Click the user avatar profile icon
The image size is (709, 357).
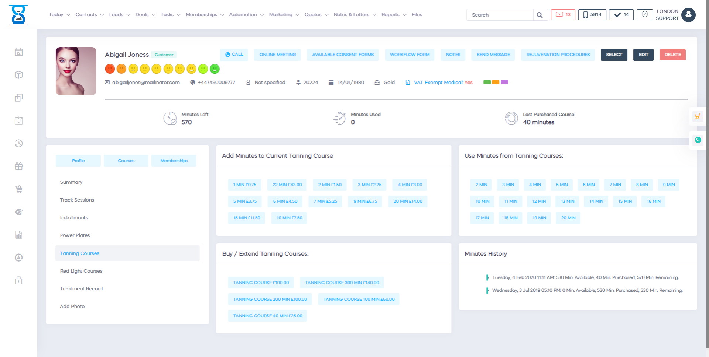688,15
